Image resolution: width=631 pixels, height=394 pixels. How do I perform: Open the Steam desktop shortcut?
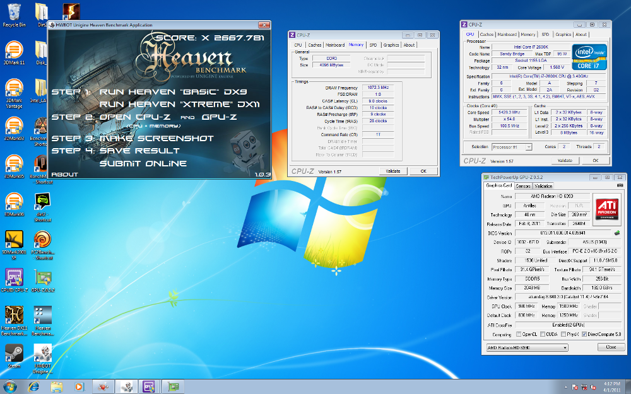click(14, 356)
